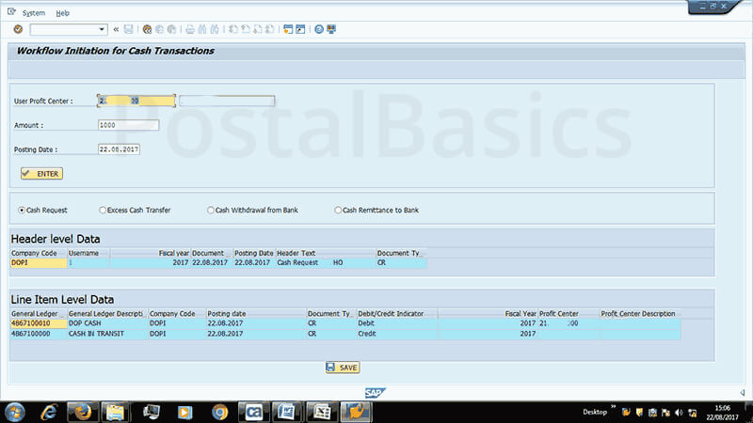The height and width of the screenshot is (423, 753).
Task: Open the System menu
Action: point(33,13)
